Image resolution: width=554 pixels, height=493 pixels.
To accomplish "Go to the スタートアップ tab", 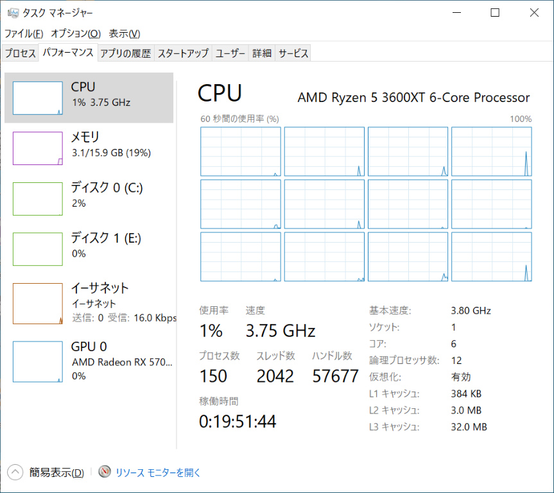I will click(183, 54).
